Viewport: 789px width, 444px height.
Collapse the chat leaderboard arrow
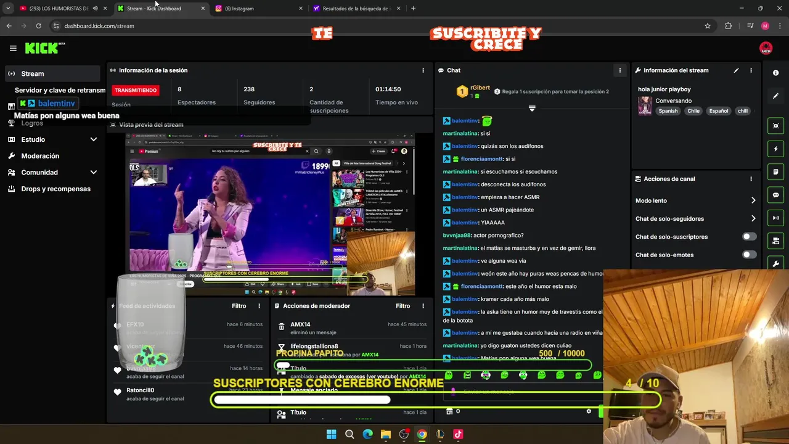point(532,109)
